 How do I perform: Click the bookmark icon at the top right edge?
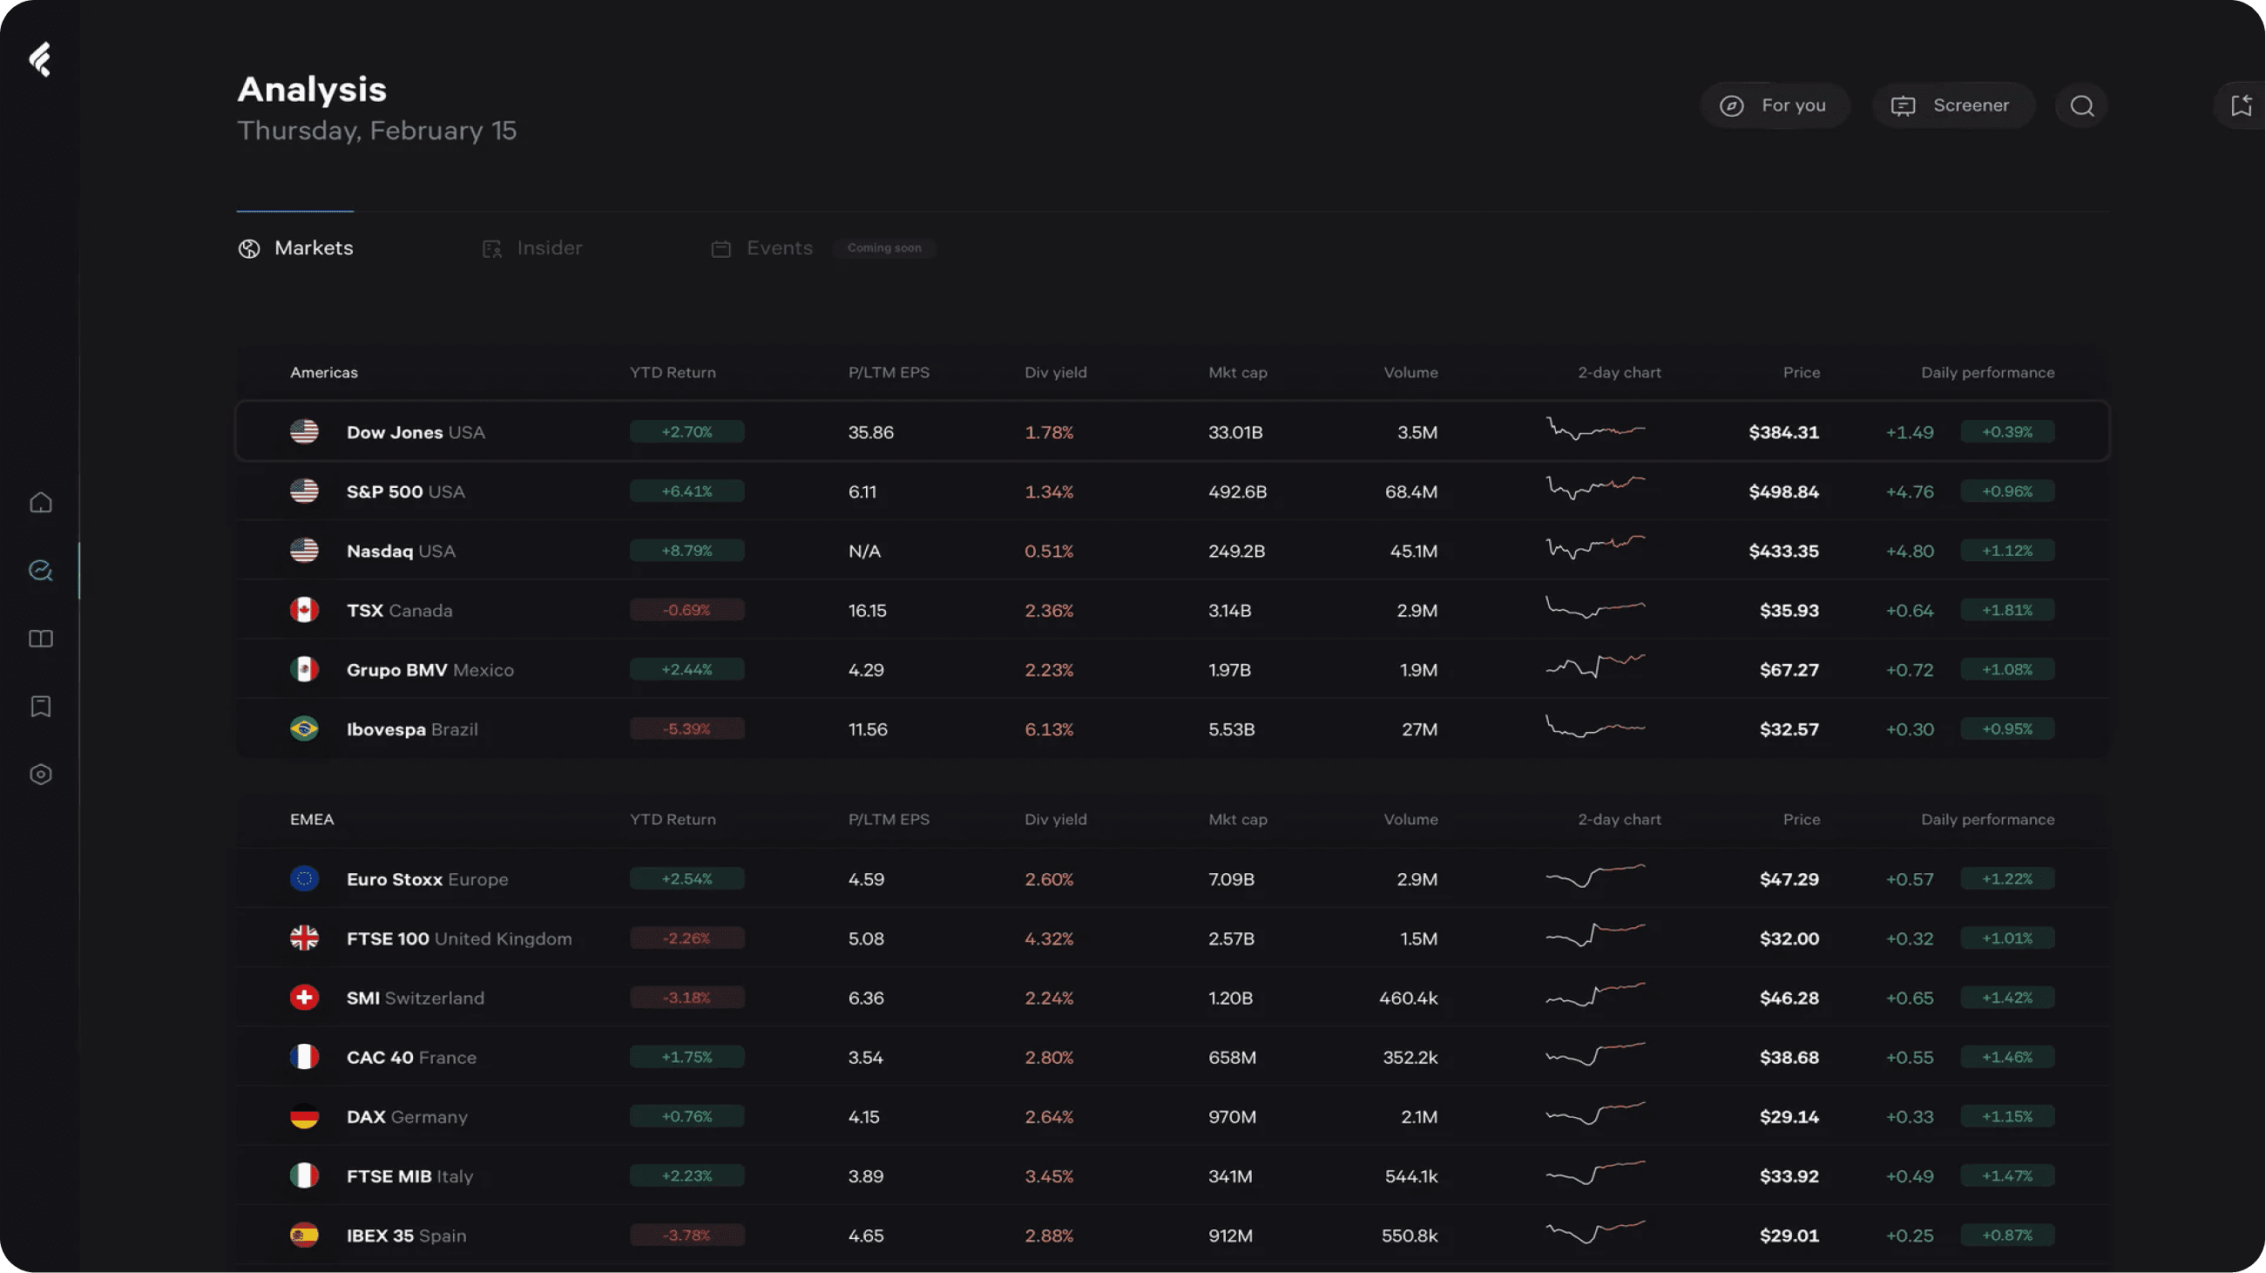pos(2242,105)
